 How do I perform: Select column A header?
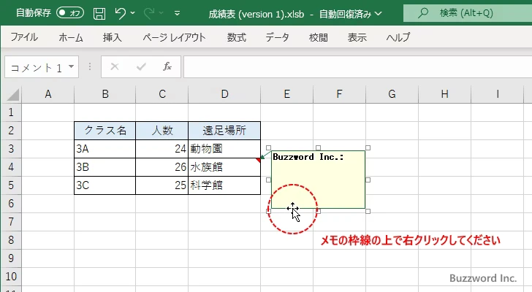tap(47, 94)
